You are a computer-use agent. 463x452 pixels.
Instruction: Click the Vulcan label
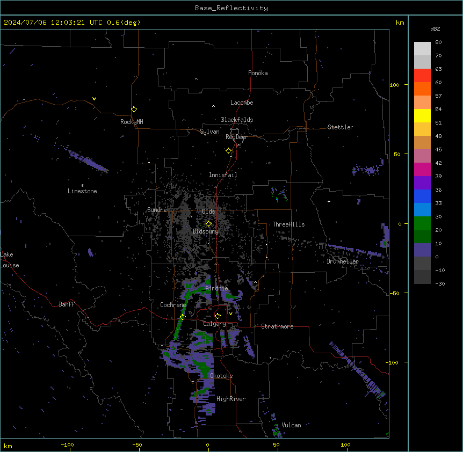point(291,425)
